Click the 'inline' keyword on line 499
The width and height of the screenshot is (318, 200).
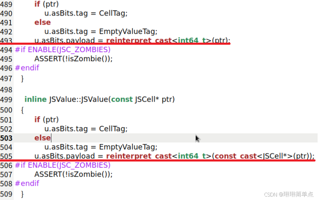coord(35,99)
